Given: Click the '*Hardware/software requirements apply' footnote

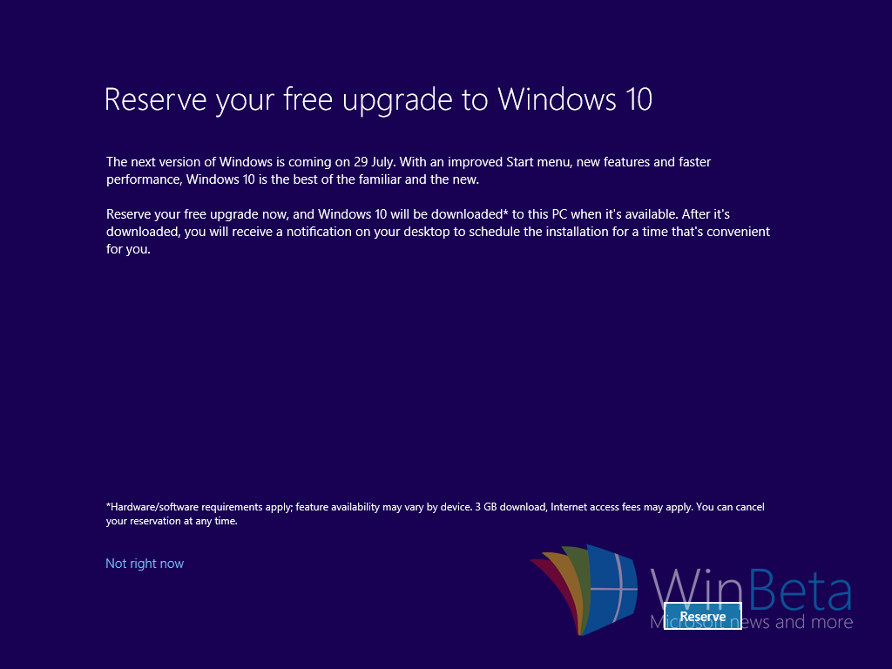Looking at the screenshot, I should point(199,507).
